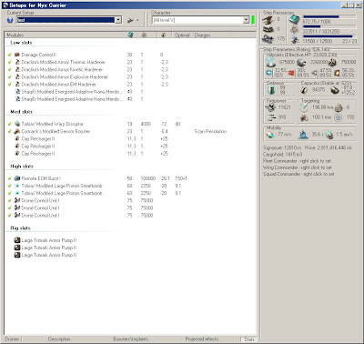Select the Damage Control II module icon
Viewport: 364px width, 344px height.
point(17,55)
